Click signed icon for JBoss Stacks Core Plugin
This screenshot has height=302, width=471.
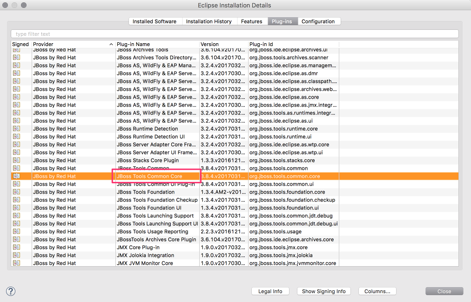(16, 160)
